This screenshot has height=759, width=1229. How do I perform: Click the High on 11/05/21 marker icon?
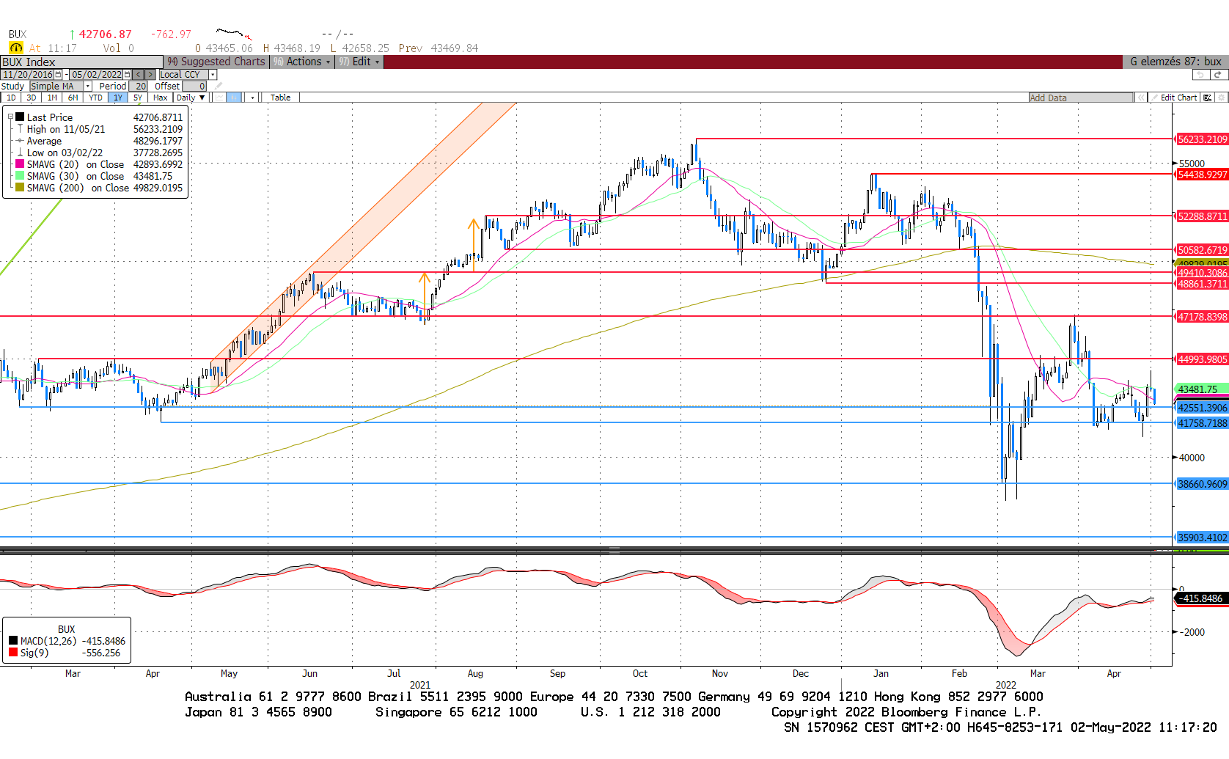[x=21, y=129]
